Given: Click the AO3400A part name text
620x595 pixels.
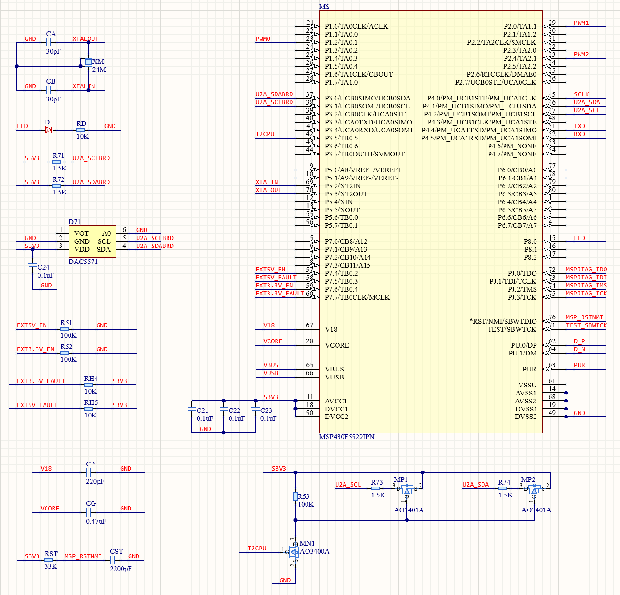Looking at the screenshot, I should (x=314, y=551).
